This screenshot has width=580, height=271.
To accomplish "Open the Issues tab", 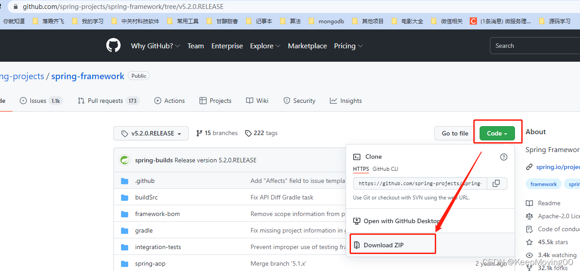I will [x=41, y=101].
